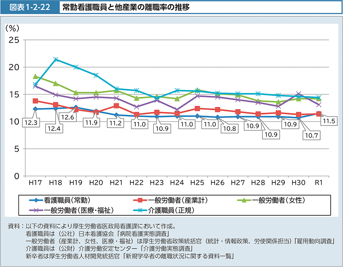The width and height of the screenshot is (343, 267).
Task: Click the green triangle data point at H17
Action: click(35, 76)
